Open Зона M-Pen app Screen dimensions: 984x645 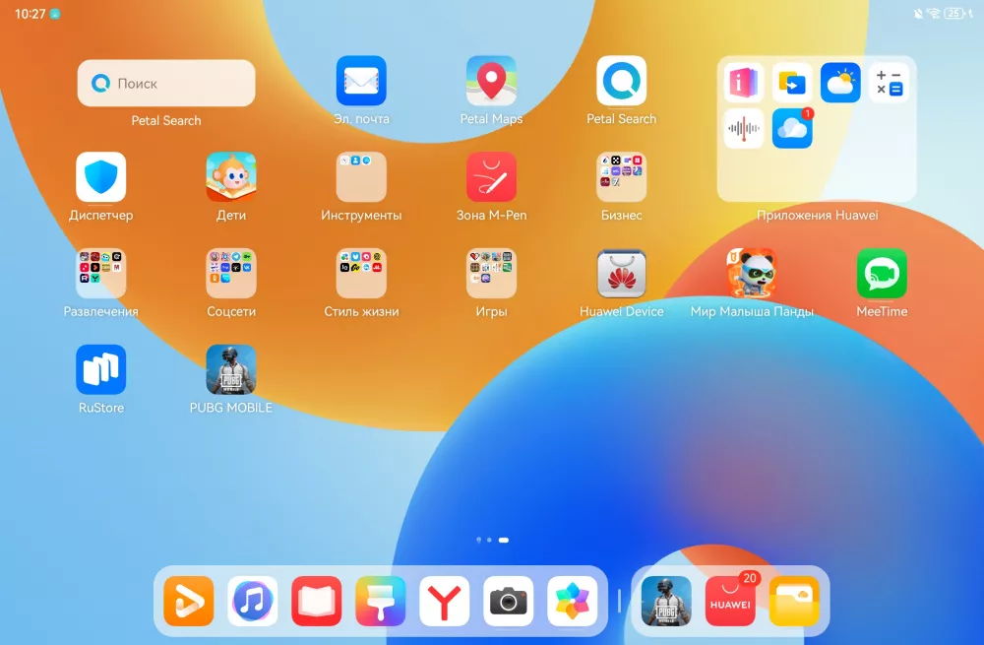point(491,177)
